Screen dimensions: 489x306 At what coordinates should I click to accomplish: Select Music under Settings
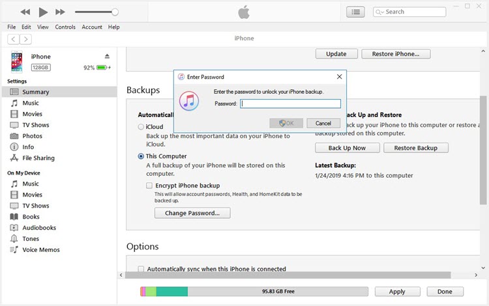pos(59,103)
